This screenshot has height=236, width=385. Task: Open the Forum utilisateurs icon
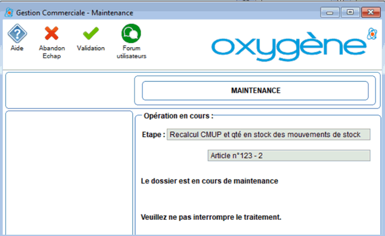point(131,33)
